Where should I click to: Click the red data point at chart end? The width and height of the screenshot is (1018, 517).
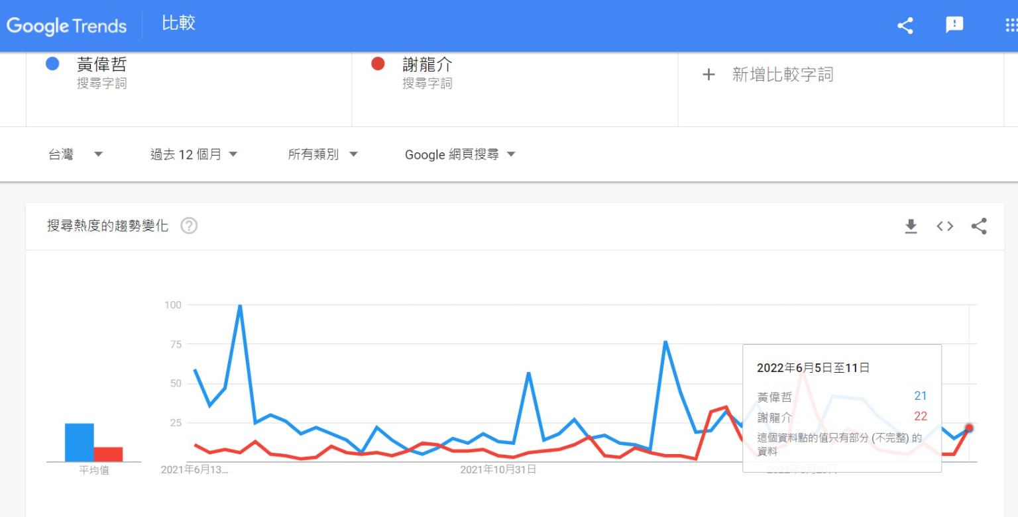(969, 428)
